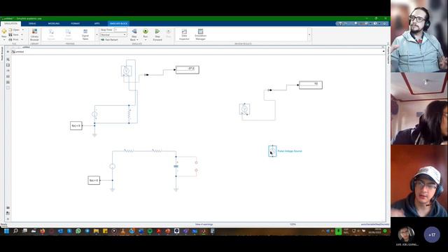Click the Pulse Voltage Source label

290,151
